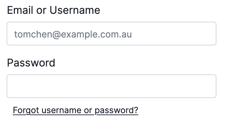225x127 pixels.
Task: Focus the Password input field
Action: coord(112,86)
